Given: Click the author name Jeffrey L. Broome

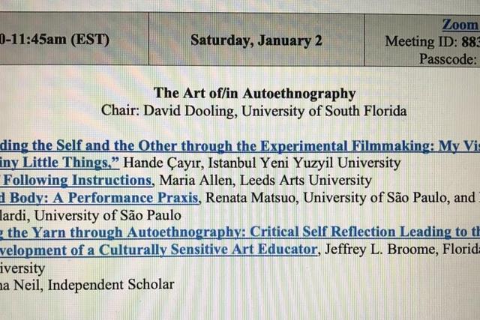Looking at the screenshot, I should click(379, 249).
